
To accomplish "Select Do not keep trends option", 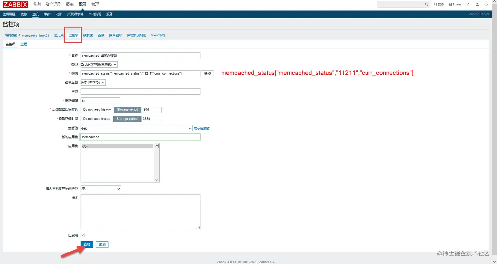I will pos(97,119).
